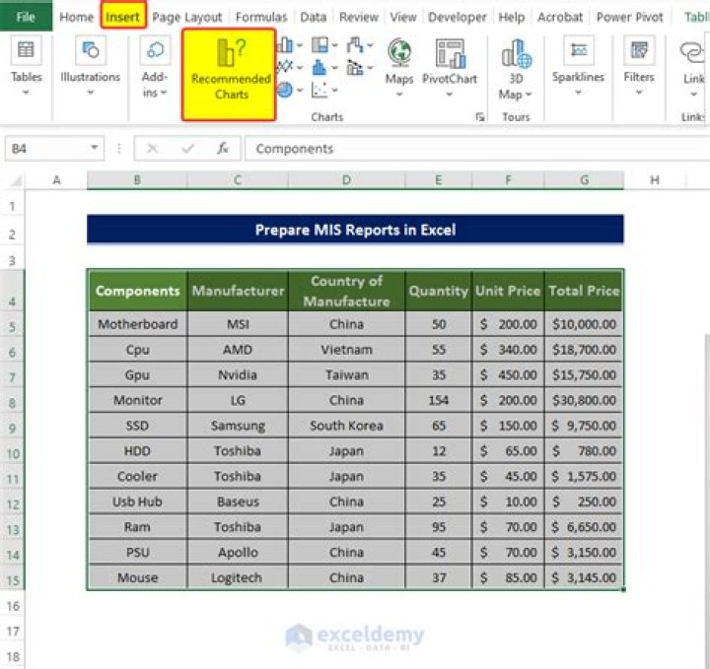Insert a waterfall or funnel chart
Image resolution: width=710 pixels, height=669 pixels.
[355, 45]
